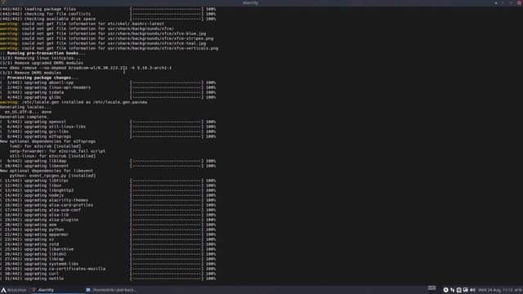Screen dimensions: 523x294
Task: Click the 'Running pre-transaction hooks' line
Action: [x=42, y=53]
